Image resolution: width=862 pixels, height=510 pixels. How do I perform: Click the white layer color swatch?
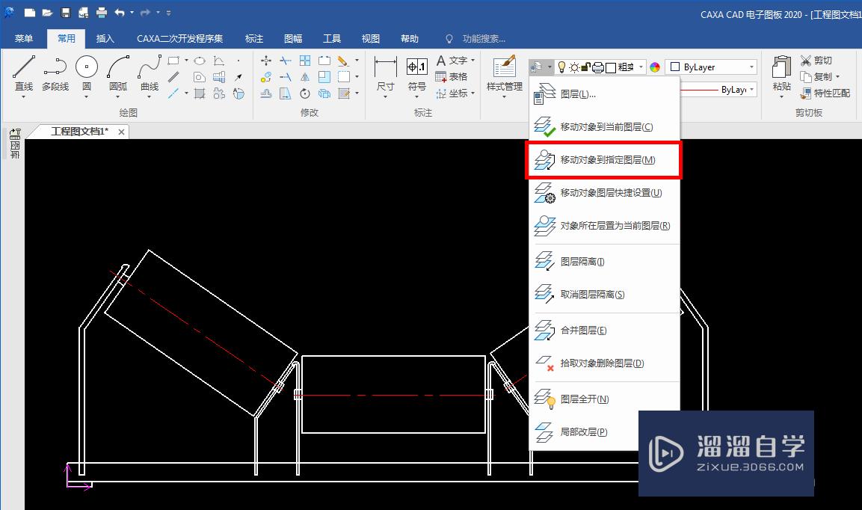610,67
